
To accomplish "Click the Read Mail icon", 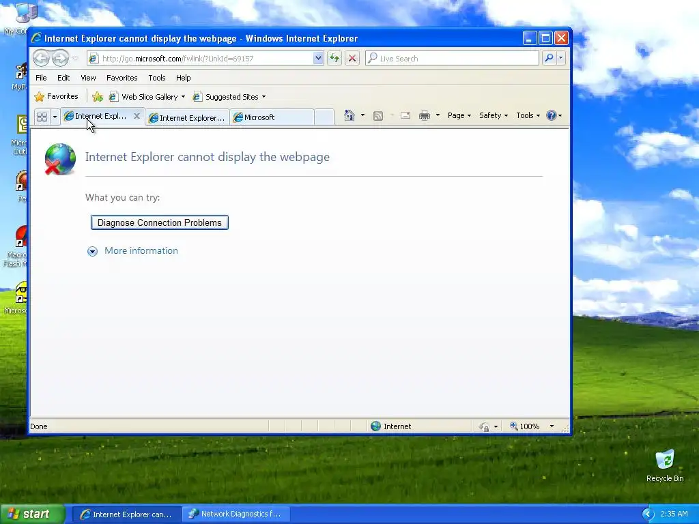I will pos(405,116).
